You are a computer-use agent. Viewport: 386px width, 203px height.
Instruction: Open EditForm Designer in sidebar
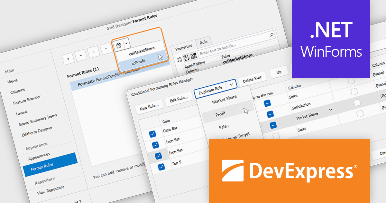[x=37, y=132]
